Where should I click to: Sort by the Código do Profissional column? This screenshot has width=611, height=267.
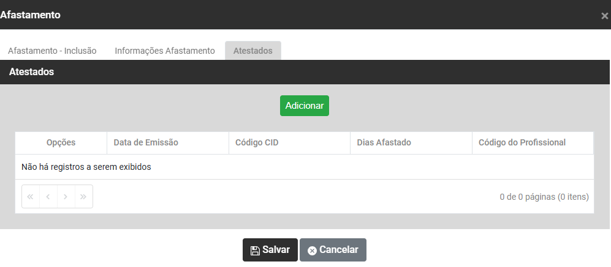(x=522, y=143)
